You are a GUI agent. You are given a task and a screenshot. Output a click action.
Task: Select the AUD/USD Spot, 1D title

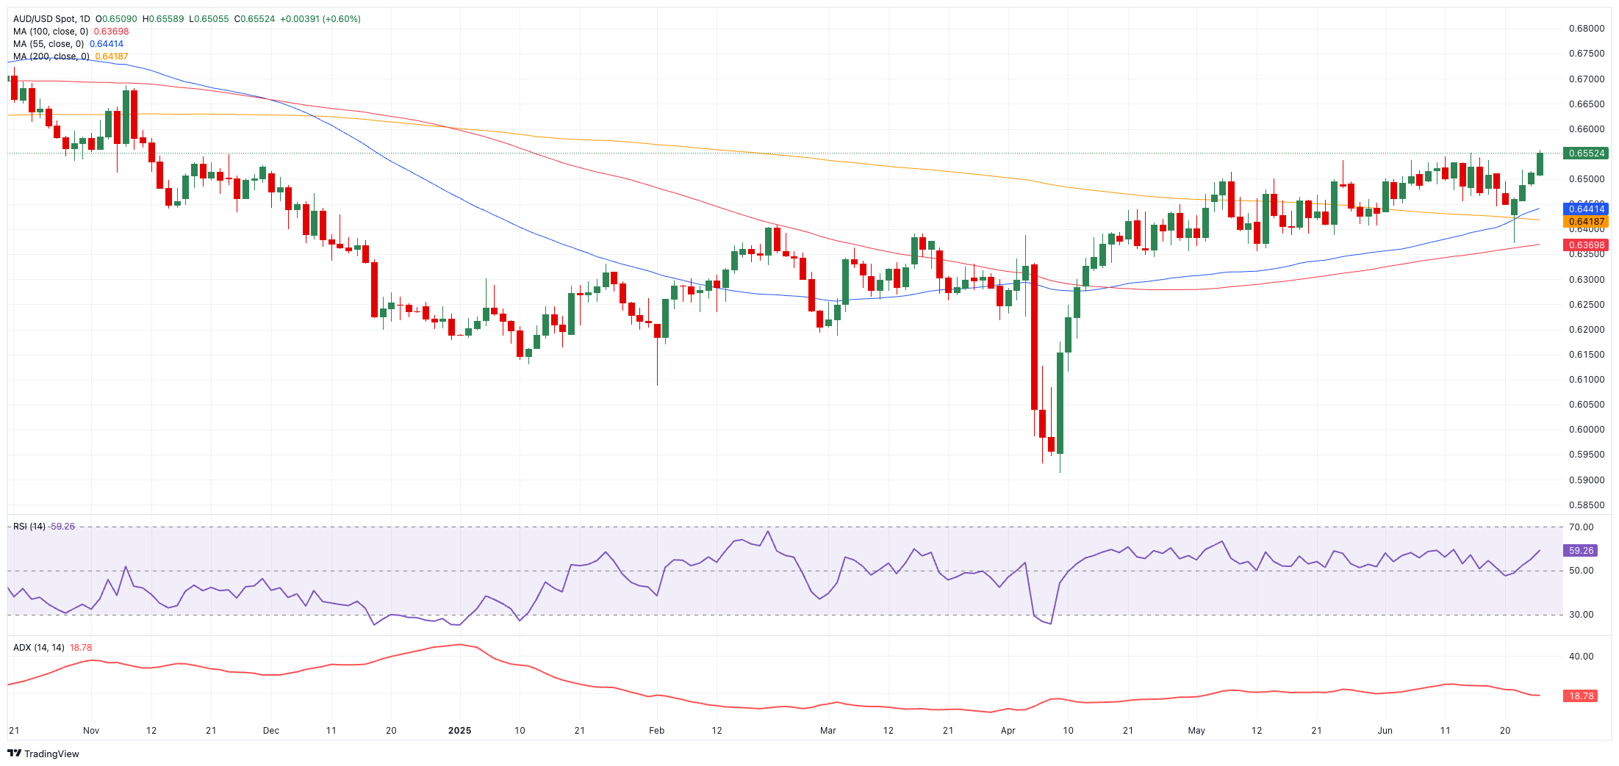click(x=51, y=19)
